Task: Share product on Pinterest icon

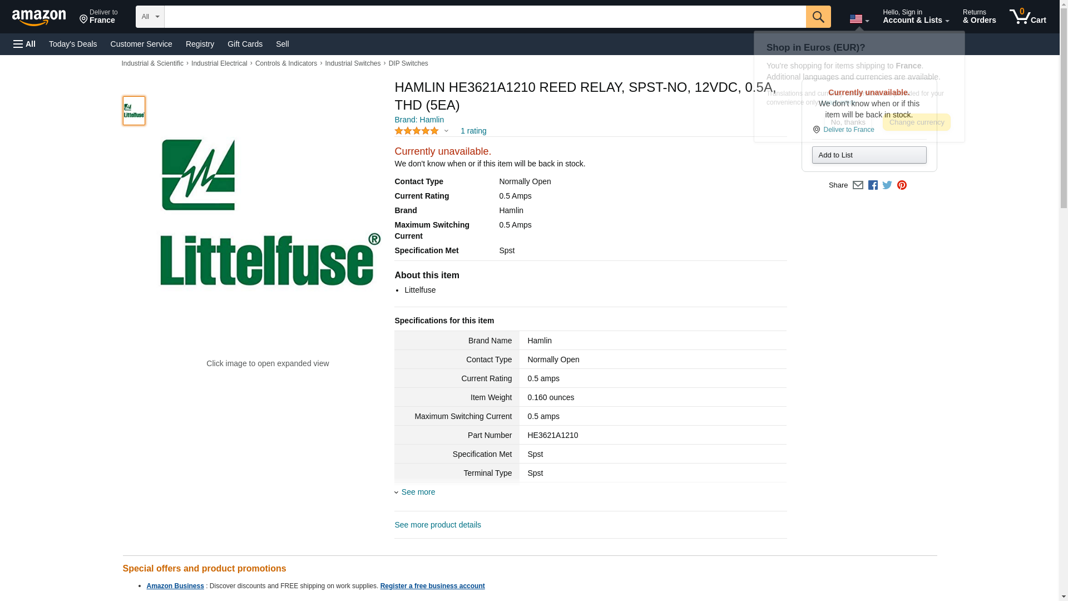Action: tap(902, 185)
